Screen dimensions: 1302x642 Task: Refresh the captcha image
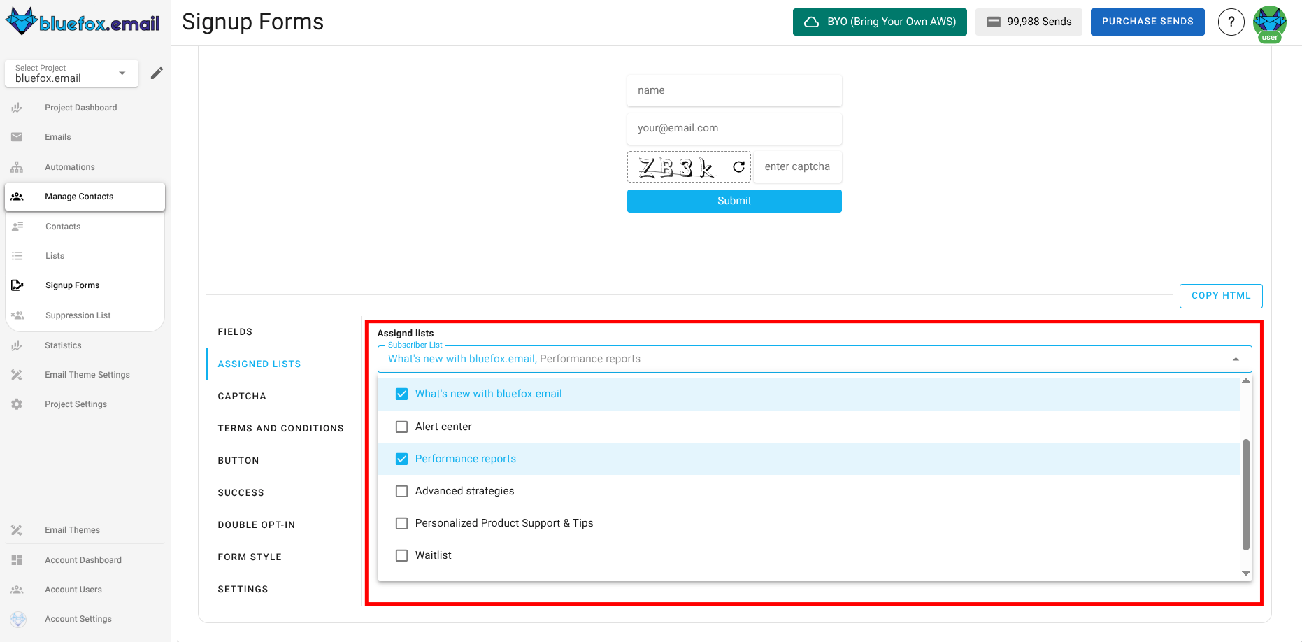(738, 166)
